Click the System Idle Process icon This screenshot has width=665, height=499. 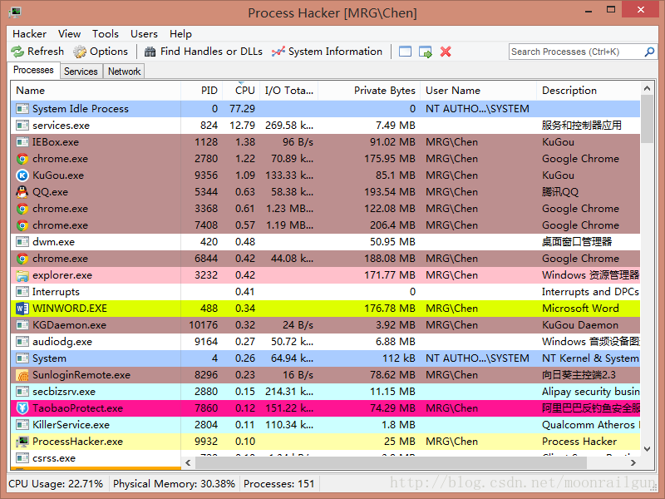(x=22, y=109)
